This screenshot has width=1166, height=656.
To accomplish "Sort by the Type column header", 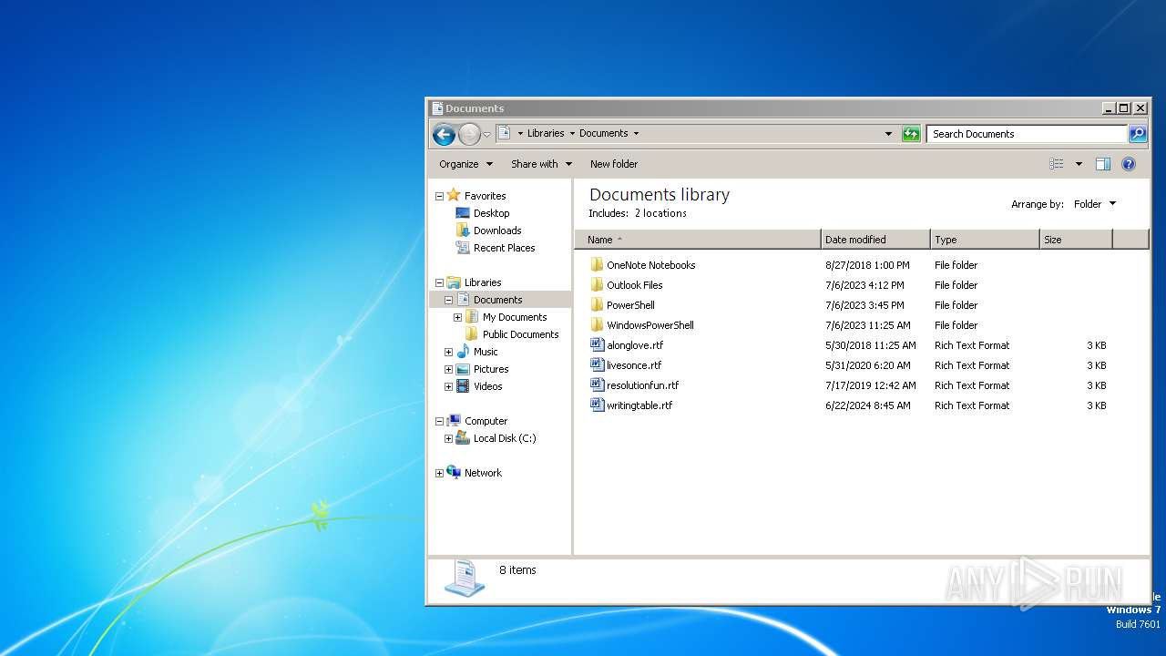I will [985, 240].
